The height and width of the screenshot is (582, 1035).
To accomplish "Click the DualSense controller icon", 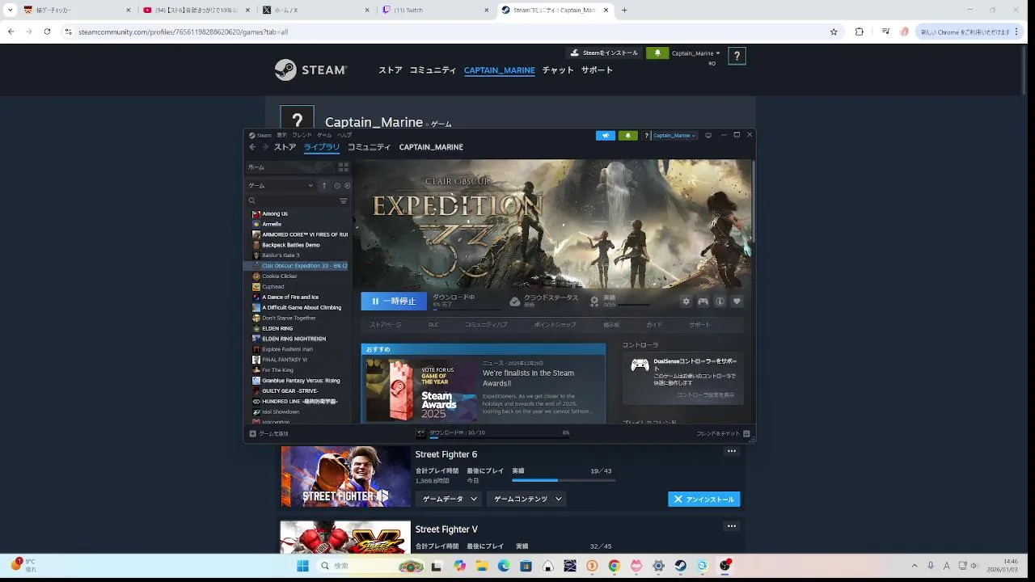I will [640, 365].
